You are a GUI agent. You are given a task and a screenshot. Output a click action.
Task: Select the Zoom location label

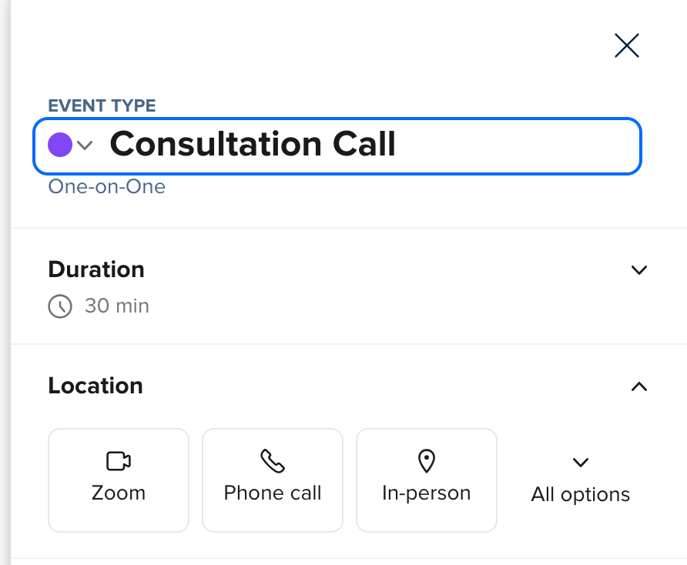coord(118,493)
